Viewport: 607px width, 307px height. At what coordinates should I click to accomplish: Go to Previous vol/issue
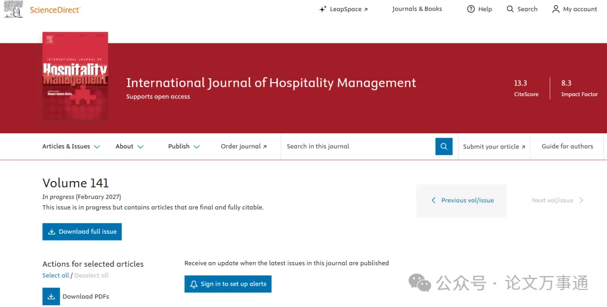pos(461,201)
